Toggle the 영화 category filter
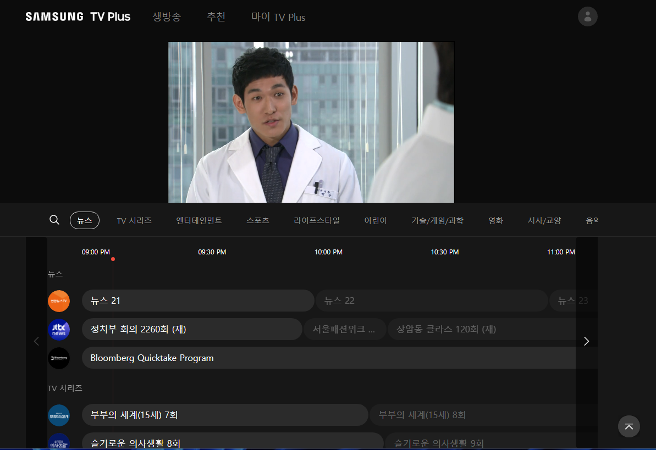 pos(495,220)
